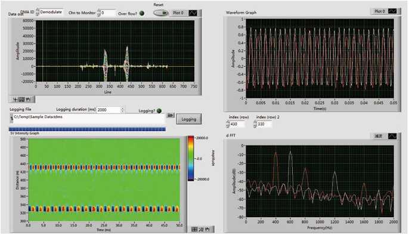Image resolution: width=409 pixels, height=235 pixels.
Task: Click the Logging duration [ms] input field
Action: pos(109,110)
